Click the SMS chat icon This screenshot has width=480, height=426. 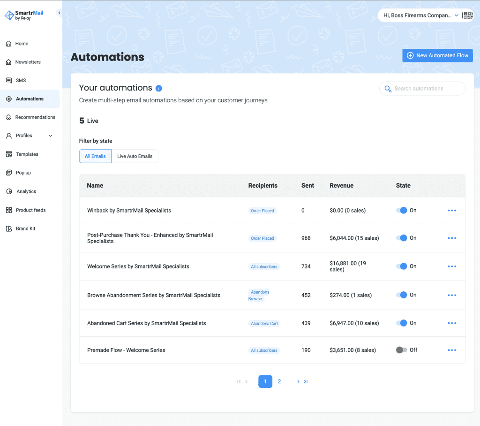tap(8, 80)
